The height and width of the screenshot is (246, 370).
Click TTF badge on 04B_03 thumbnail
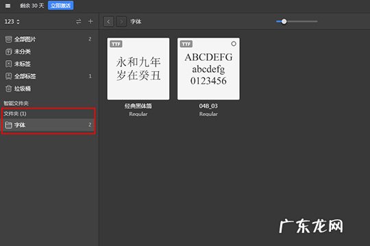coord(186,44)
